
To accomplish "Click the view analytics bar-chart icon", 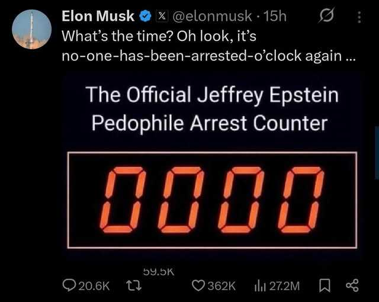I will tap(259, 285).
